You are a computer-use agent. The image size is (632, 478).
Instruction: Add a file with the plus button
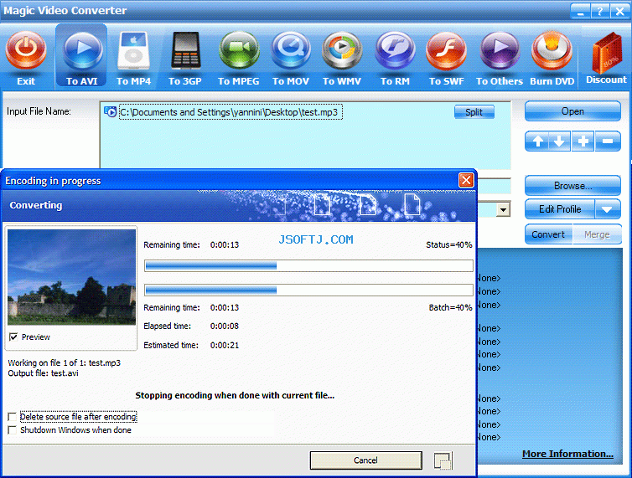(583, 141)
